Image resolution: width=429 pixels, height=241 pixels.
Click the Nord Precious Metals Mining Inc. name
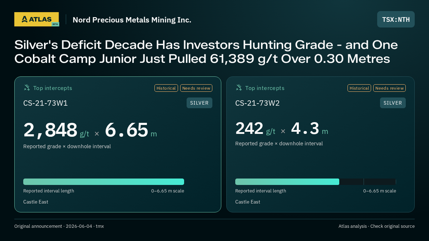tap(132, 20)
